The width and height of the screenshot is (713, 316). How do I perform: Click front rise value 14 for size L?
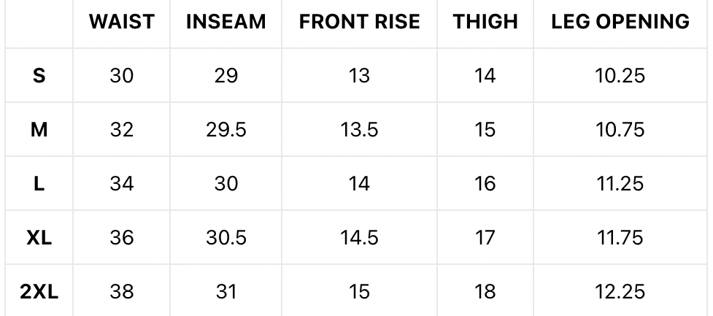[360, 184]
